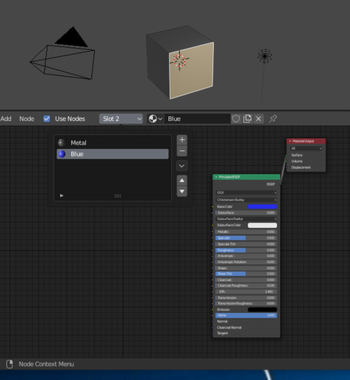
Task: Click the BSDF output socket
Action: [x=280, y=184]
